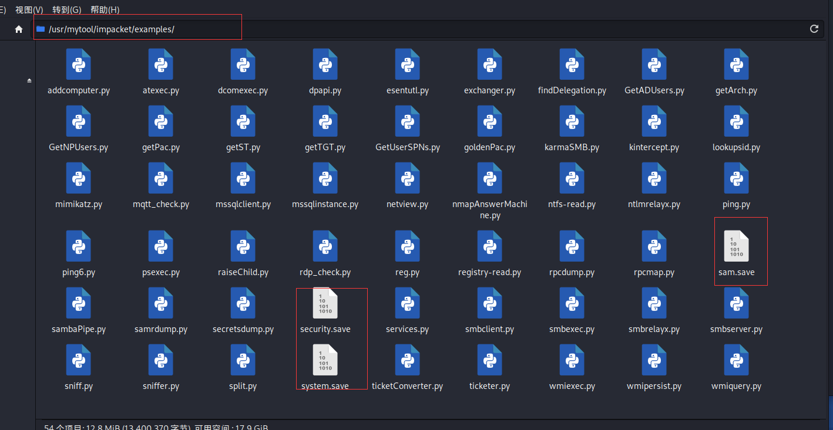
Task: Select the dcomexec.py file icon
Action: (243, 65)
